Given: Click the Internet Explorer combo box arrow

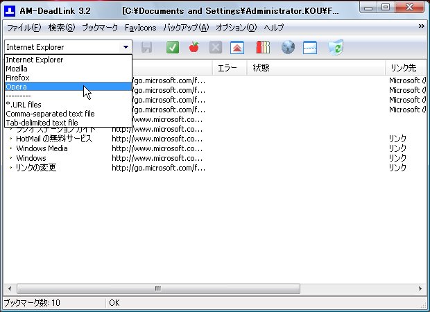Looking at the screenshot, I should [126, 47].
